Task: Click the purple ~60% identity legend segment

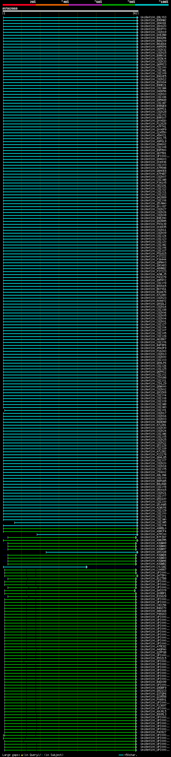Action: (x=86, y=5)
